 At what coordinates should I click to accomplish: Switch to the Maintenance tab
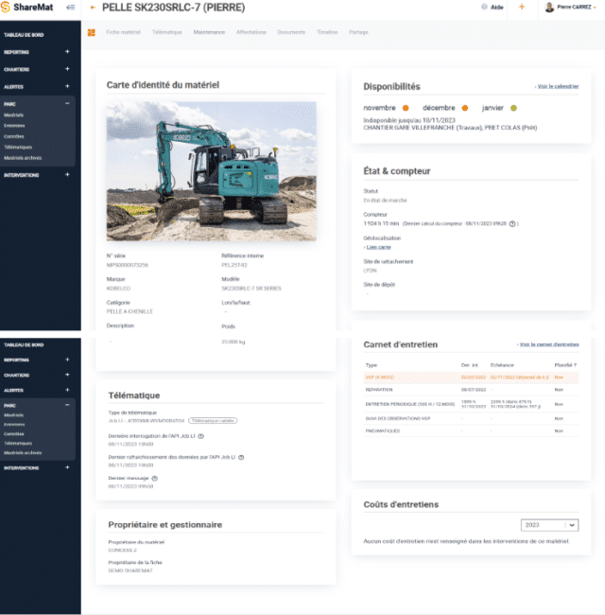[209, 32]
